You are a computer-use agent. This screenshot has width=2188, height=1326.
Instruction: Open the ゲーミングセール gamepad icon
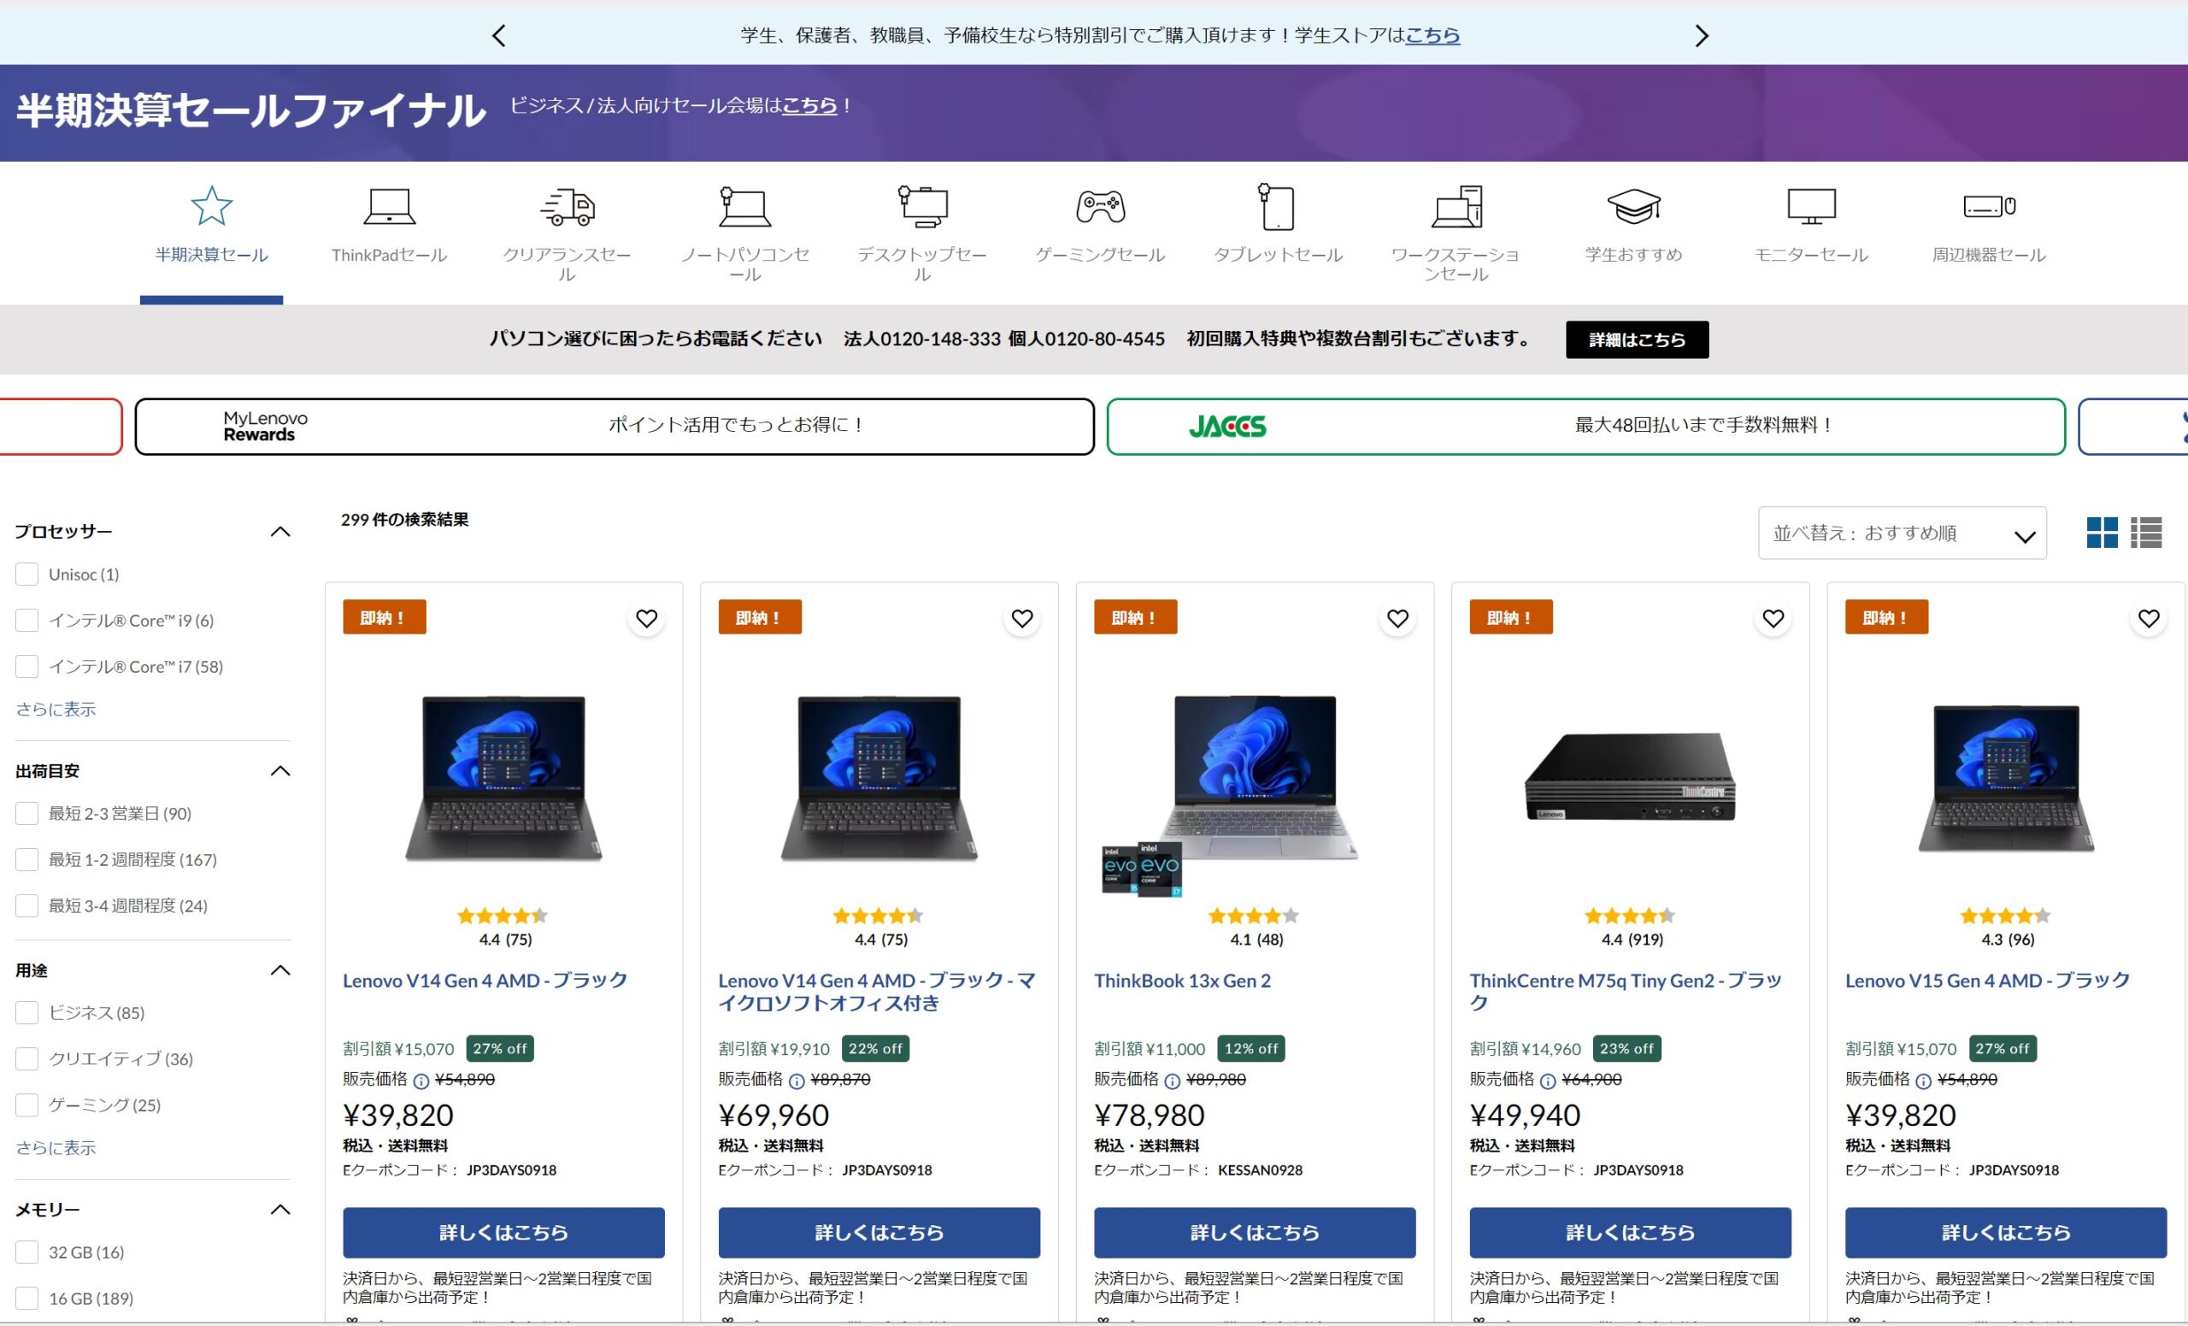(x=1100, y=206)
